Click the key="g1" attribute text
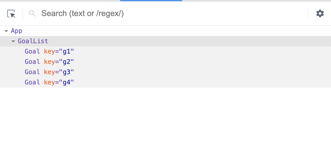 click(x=59, y=51)
